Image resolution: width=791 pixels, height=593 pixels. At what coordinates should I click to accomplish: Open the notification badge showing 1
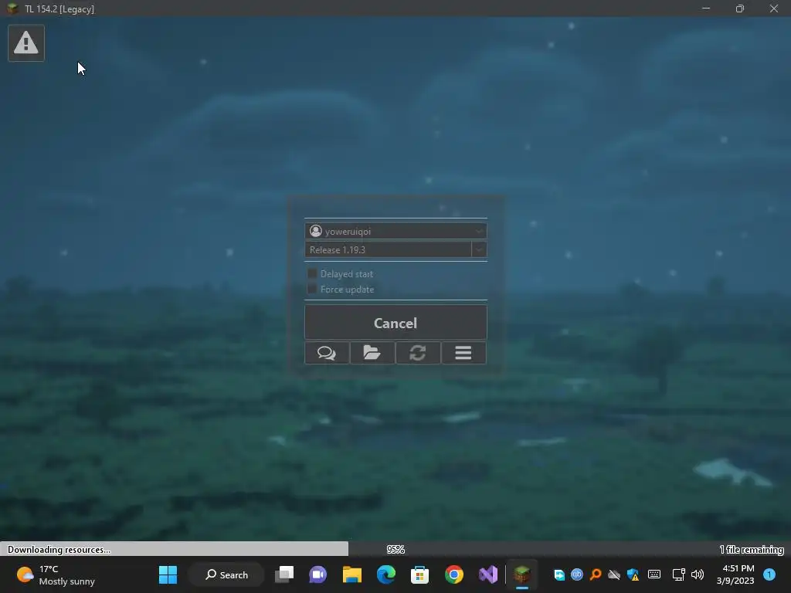pyautogui.click(x=769, y=574)
